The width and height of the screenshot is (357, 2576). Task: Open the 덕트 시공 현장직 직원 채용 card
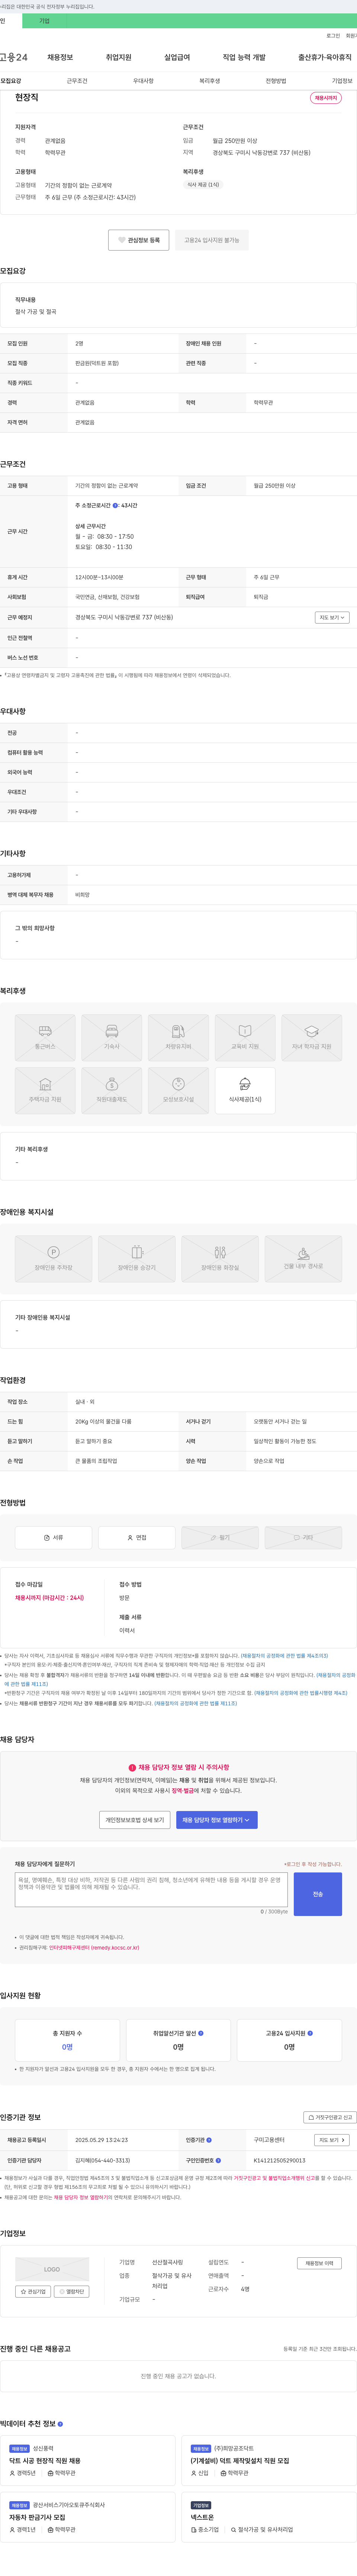(89, 2461)
